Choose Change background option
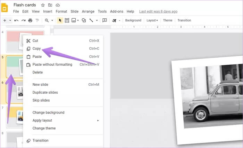243x148 pixels. pos(63,112)
